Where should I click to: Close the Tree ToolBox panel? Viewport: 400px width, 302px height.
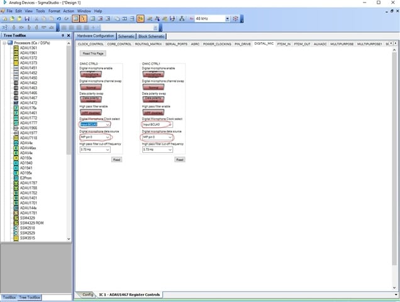pos(69,35)
